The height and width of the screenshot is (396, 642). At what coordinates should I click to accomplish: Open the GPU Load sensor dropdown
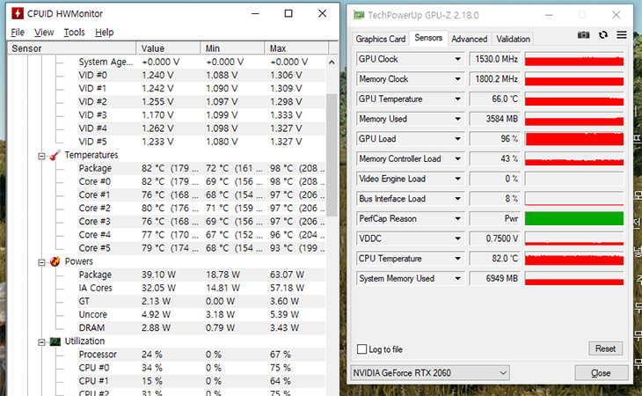tap(457, 139)
